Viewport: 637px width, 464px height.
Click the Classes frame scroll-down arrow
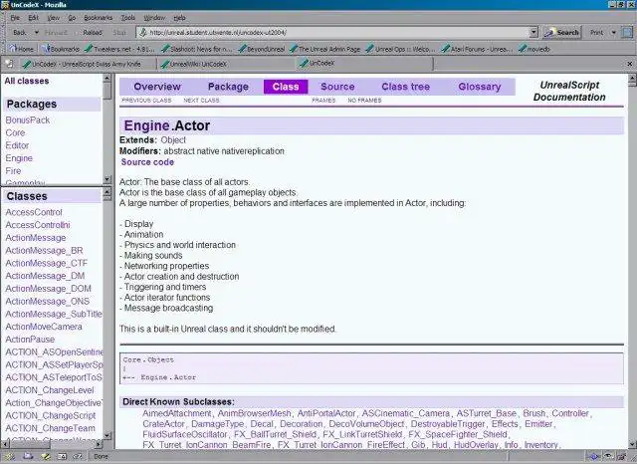click(x=107, y=435)
